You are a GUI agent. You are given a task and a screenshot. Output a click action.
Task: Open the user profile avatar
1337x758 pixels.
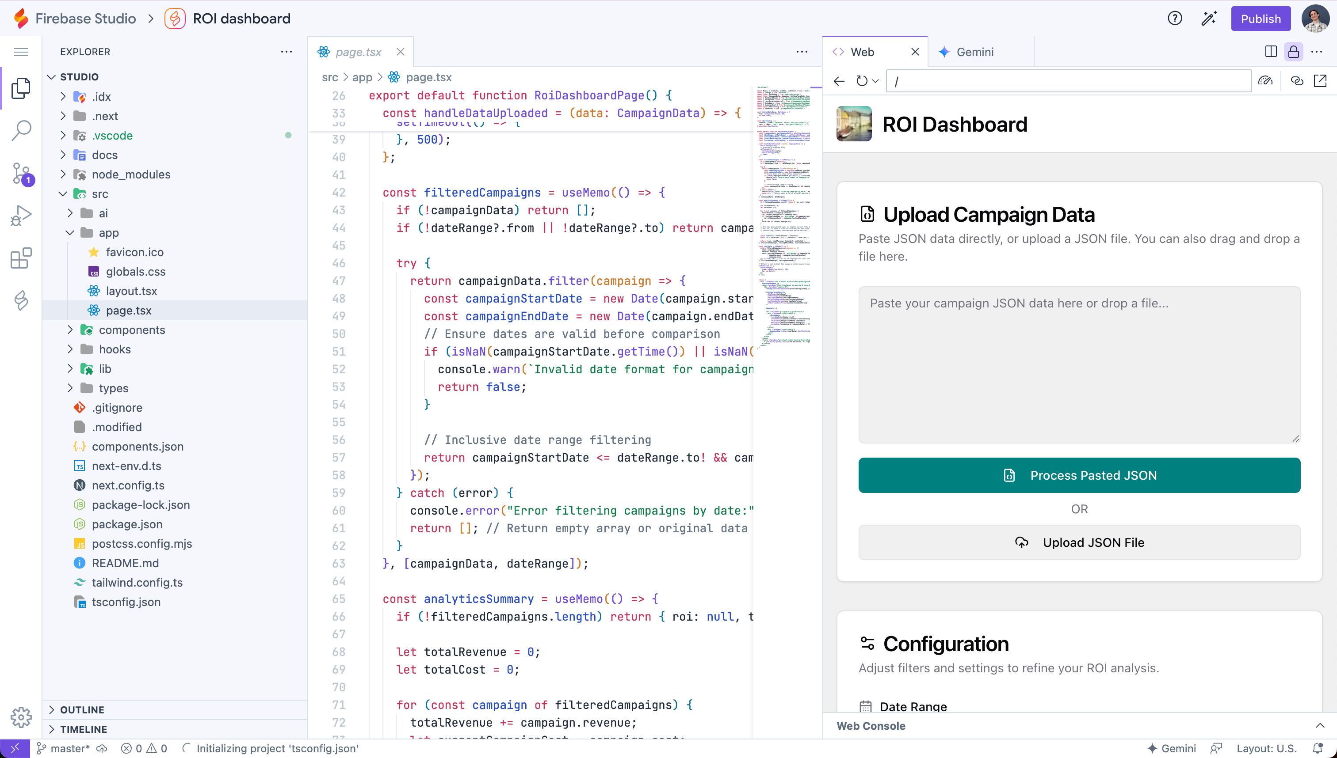point(1314,19)
